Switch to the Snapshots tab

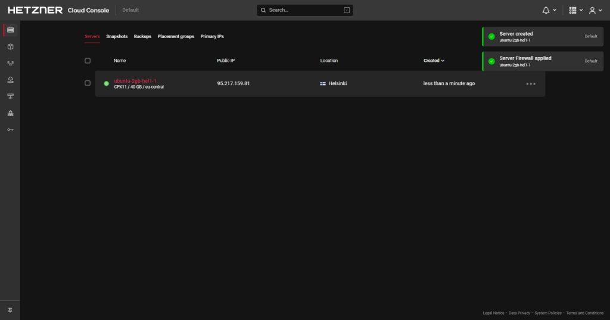(x=117, y=36)
